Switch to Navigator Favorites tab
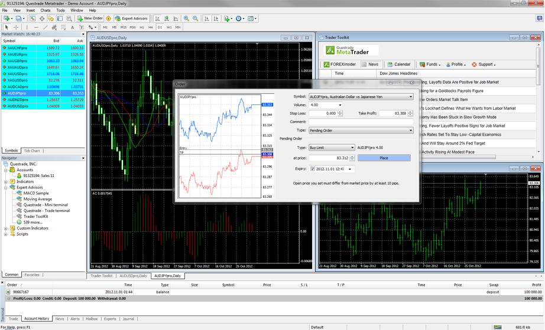Viewport: 545px width, 330px height. tap(32, 275)
